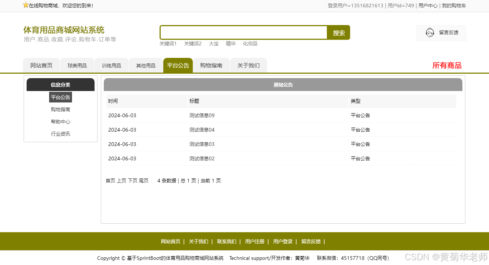Click the footer 关于我们 link
489x265 pixels.
point(199,242)
